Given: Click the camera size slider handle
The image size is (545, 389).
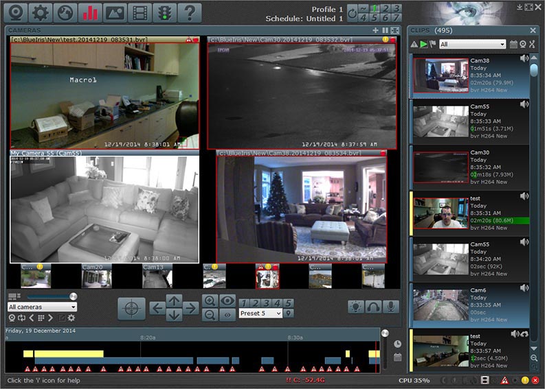Looking at the screenshot, I should 73,296.
